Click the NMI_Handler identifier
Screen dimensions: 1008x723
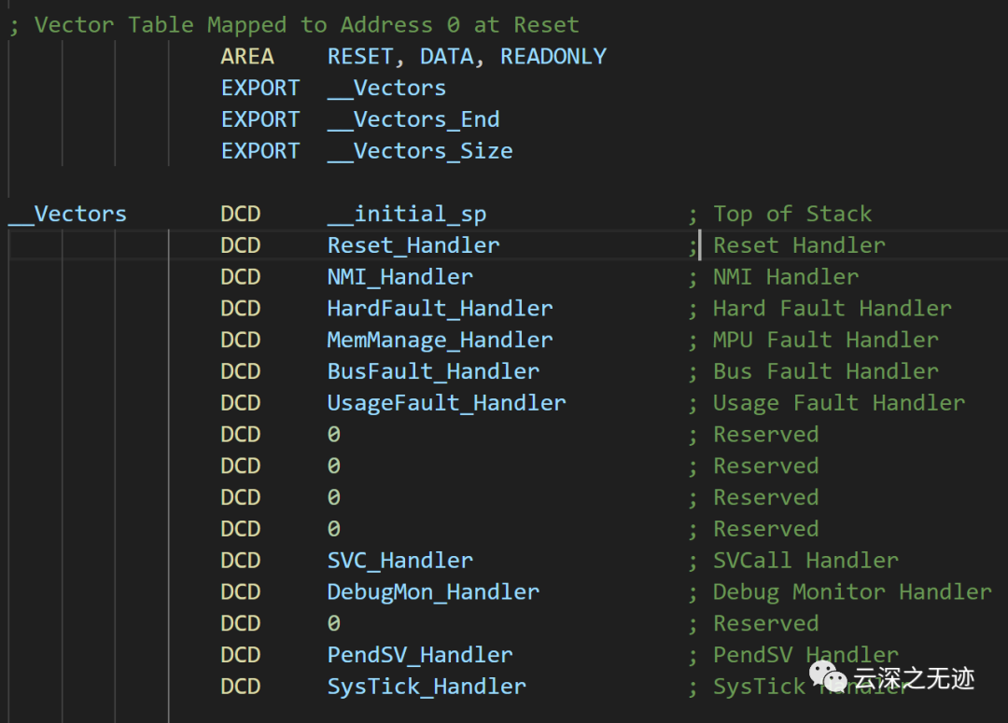[399, 277]
